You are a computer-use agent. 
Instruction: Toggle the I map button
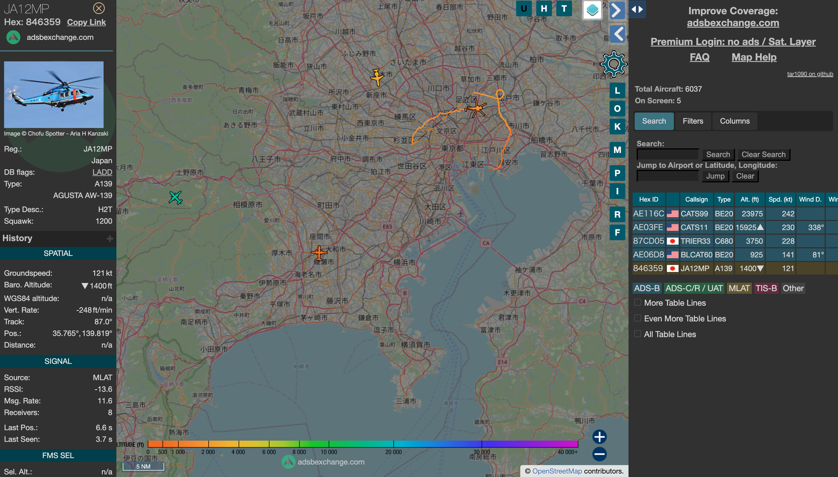[x=617, y=191]
